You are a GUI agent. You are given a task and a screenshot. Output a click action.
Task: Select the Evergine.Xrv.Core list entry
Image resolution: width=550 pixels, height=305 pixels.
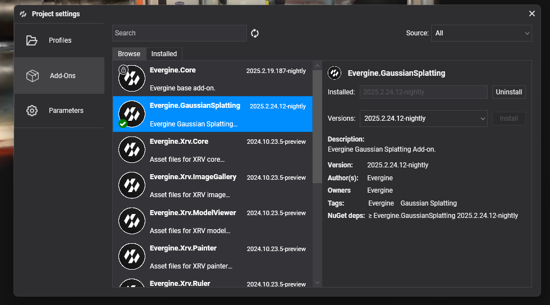pos(212,150)
